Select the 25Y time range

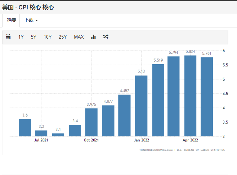tap(63, 37)
